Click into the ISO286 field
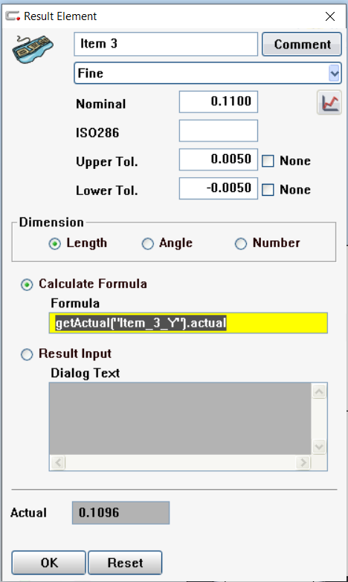 click(x=219, y=131)
